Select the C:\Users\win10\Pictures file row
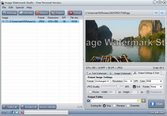 pyautogui.click(x=40, y=21)
